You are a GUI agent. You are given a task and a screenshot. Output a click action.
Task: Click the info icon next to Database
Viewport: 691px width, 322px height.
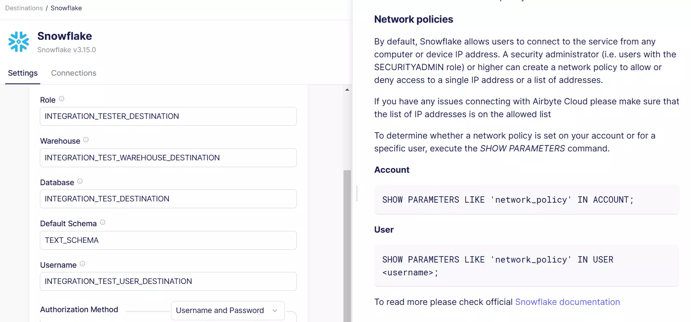(80, 181)
